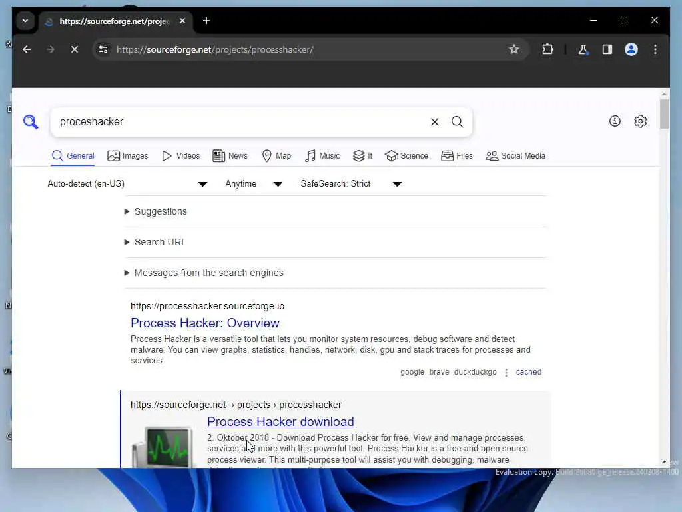Switch to the Videos tab
Screen dimensions: 682x512
181,156
